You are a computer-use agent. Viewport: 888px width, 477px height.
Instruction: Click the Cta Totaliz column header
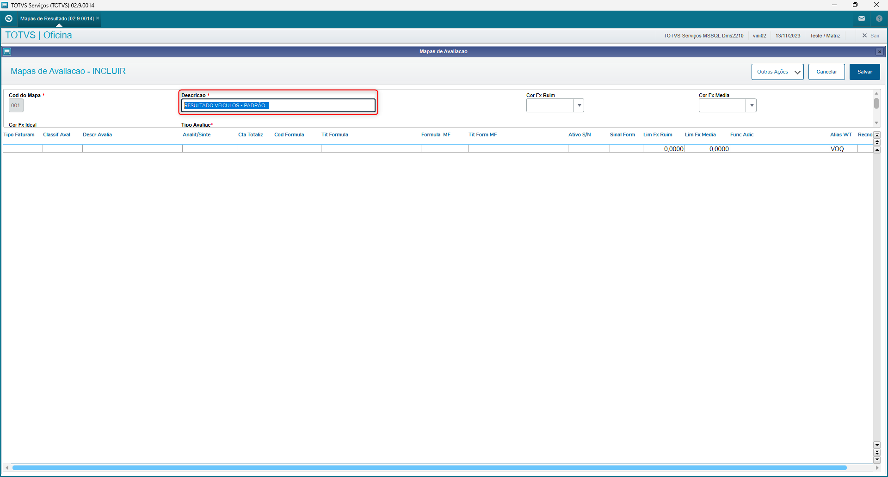point(251,135)
